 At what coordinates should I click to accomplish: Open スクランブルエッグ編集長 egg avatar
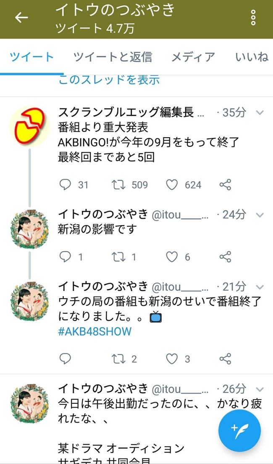coord(29,126)
